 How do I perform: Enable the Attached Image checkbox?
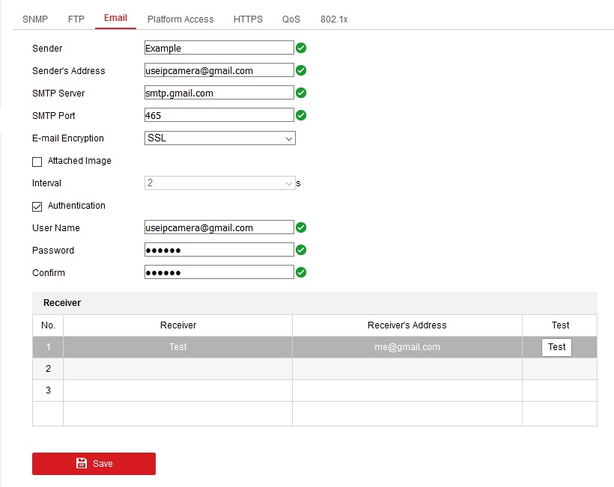(37, 162)
